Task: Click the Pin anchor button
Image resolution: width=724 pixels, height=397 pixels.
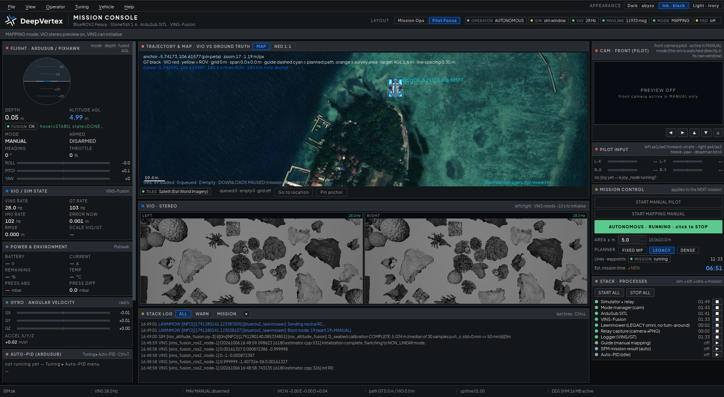Action: tap(332, 192)
